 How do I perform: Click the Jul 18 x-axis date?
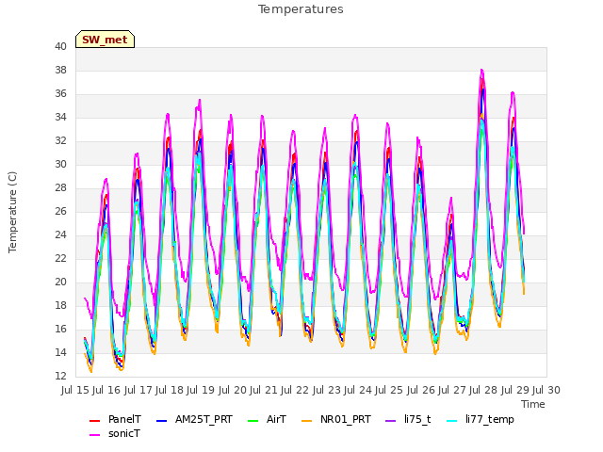(x=170, y=390)
